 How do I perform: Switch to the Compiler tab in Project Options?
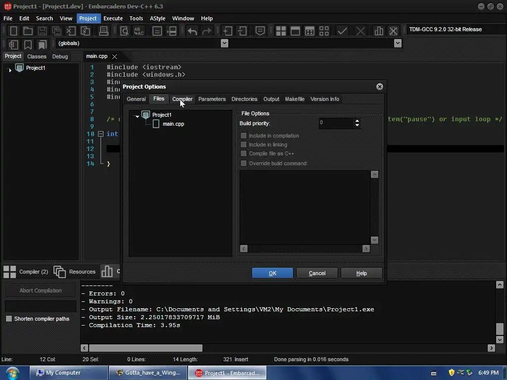click(182, 99)
